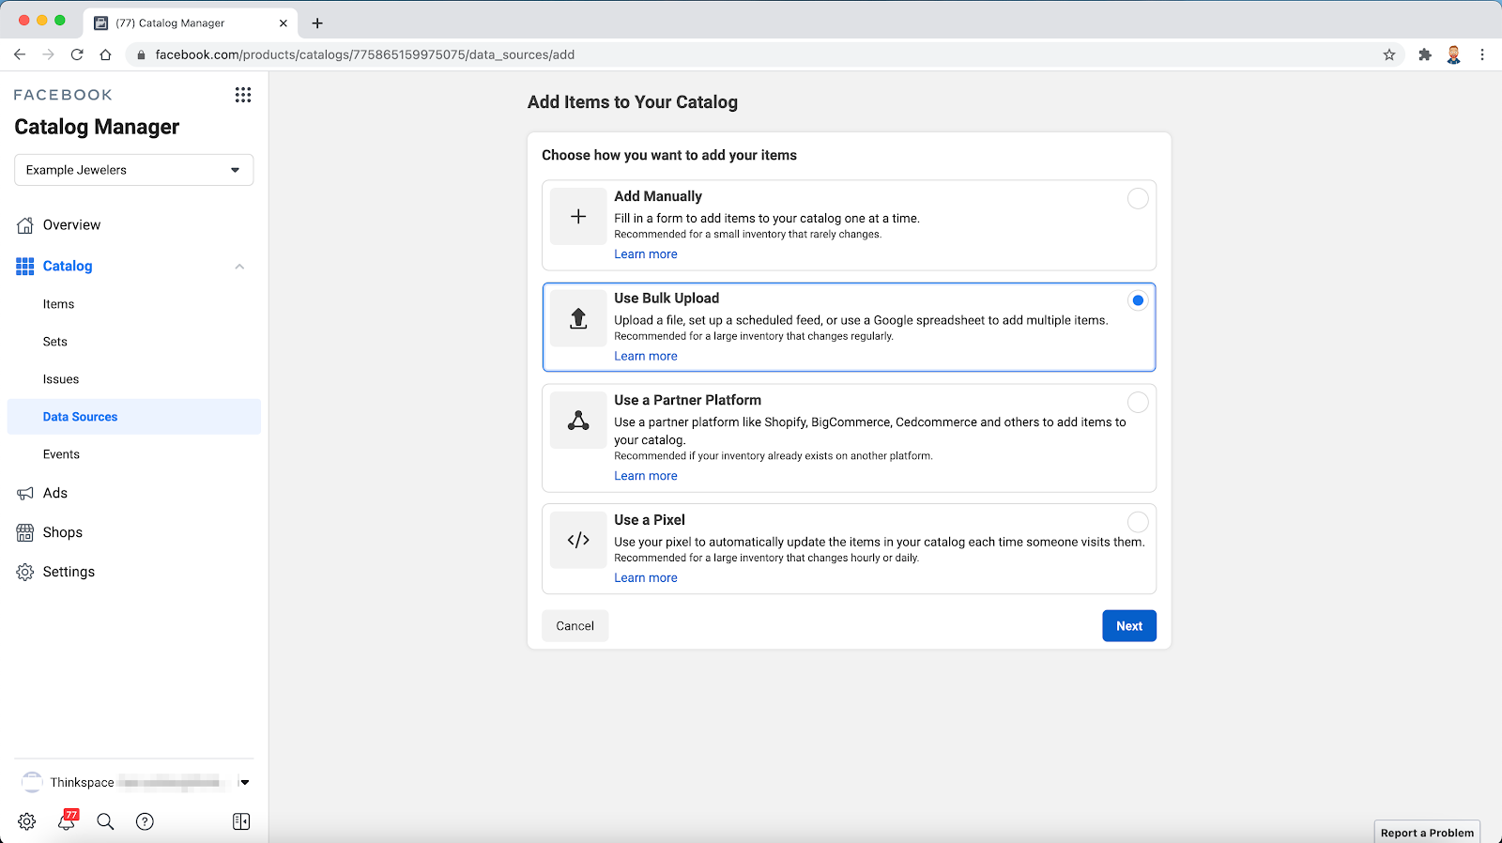This screenshot has width=1502, height=843.
Task: Select the Add Manually radio button
Action: point(1138,198)
